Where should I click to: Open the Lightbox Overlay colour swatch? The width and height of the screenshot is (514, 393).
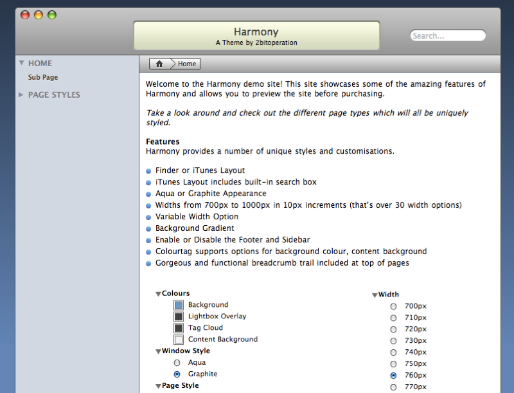click(179, 316)
